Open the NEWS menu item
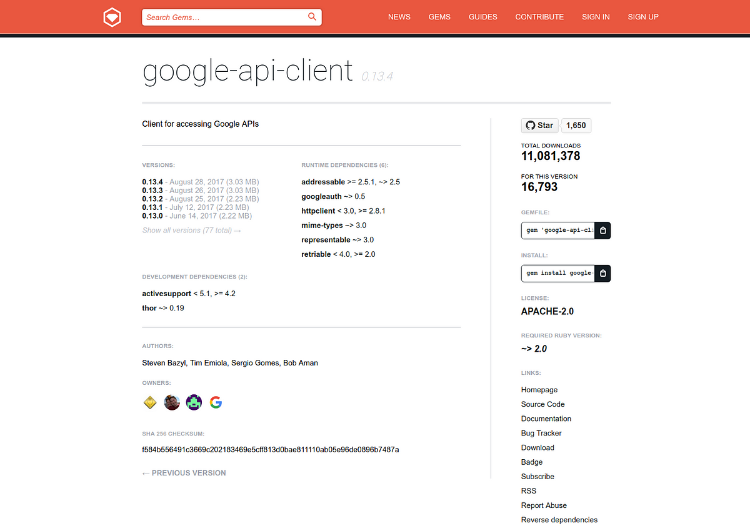Viewport: 750px width, 531px height. click(x=399, y=17)
